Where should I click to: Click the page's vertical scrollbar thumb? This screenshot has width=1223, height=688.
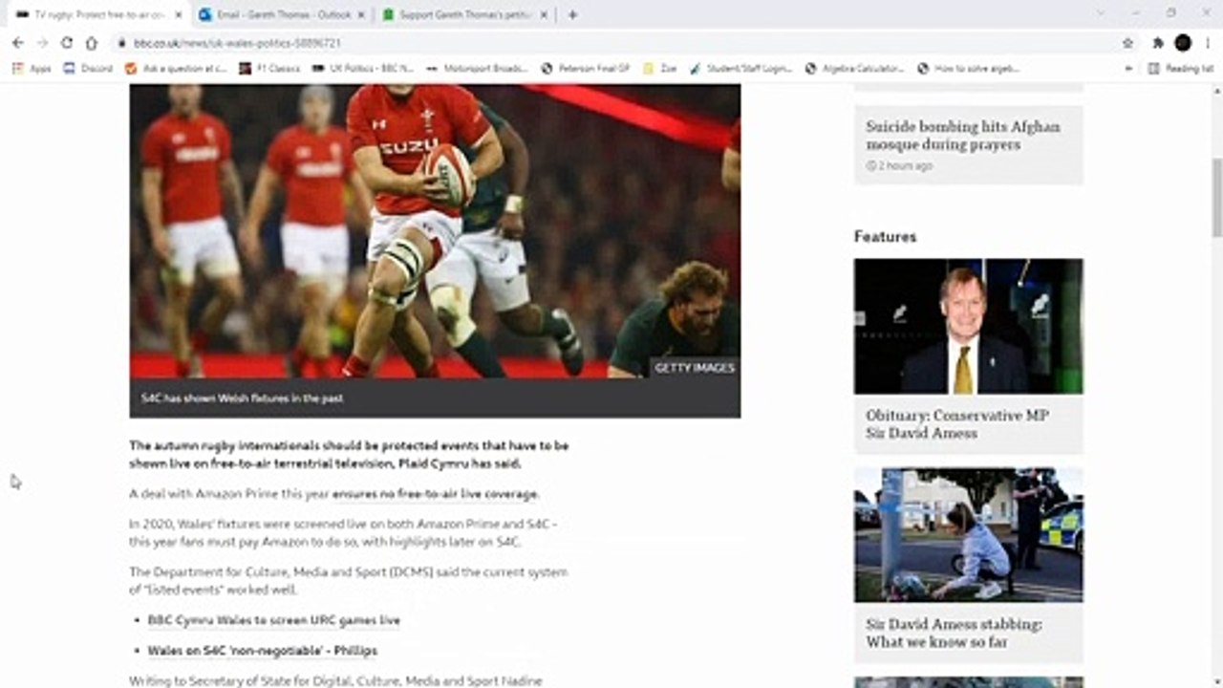tap(1216, 197)
